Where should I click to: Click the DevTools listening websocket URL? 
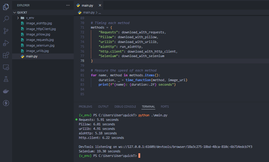[185, 147]
